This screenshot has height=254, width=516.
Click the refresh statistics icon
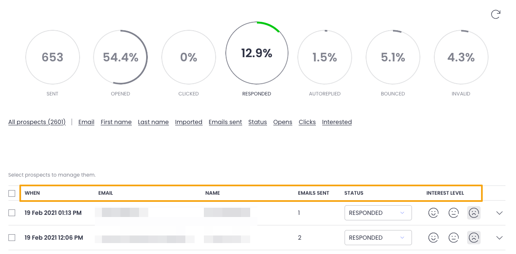point(496,14)
